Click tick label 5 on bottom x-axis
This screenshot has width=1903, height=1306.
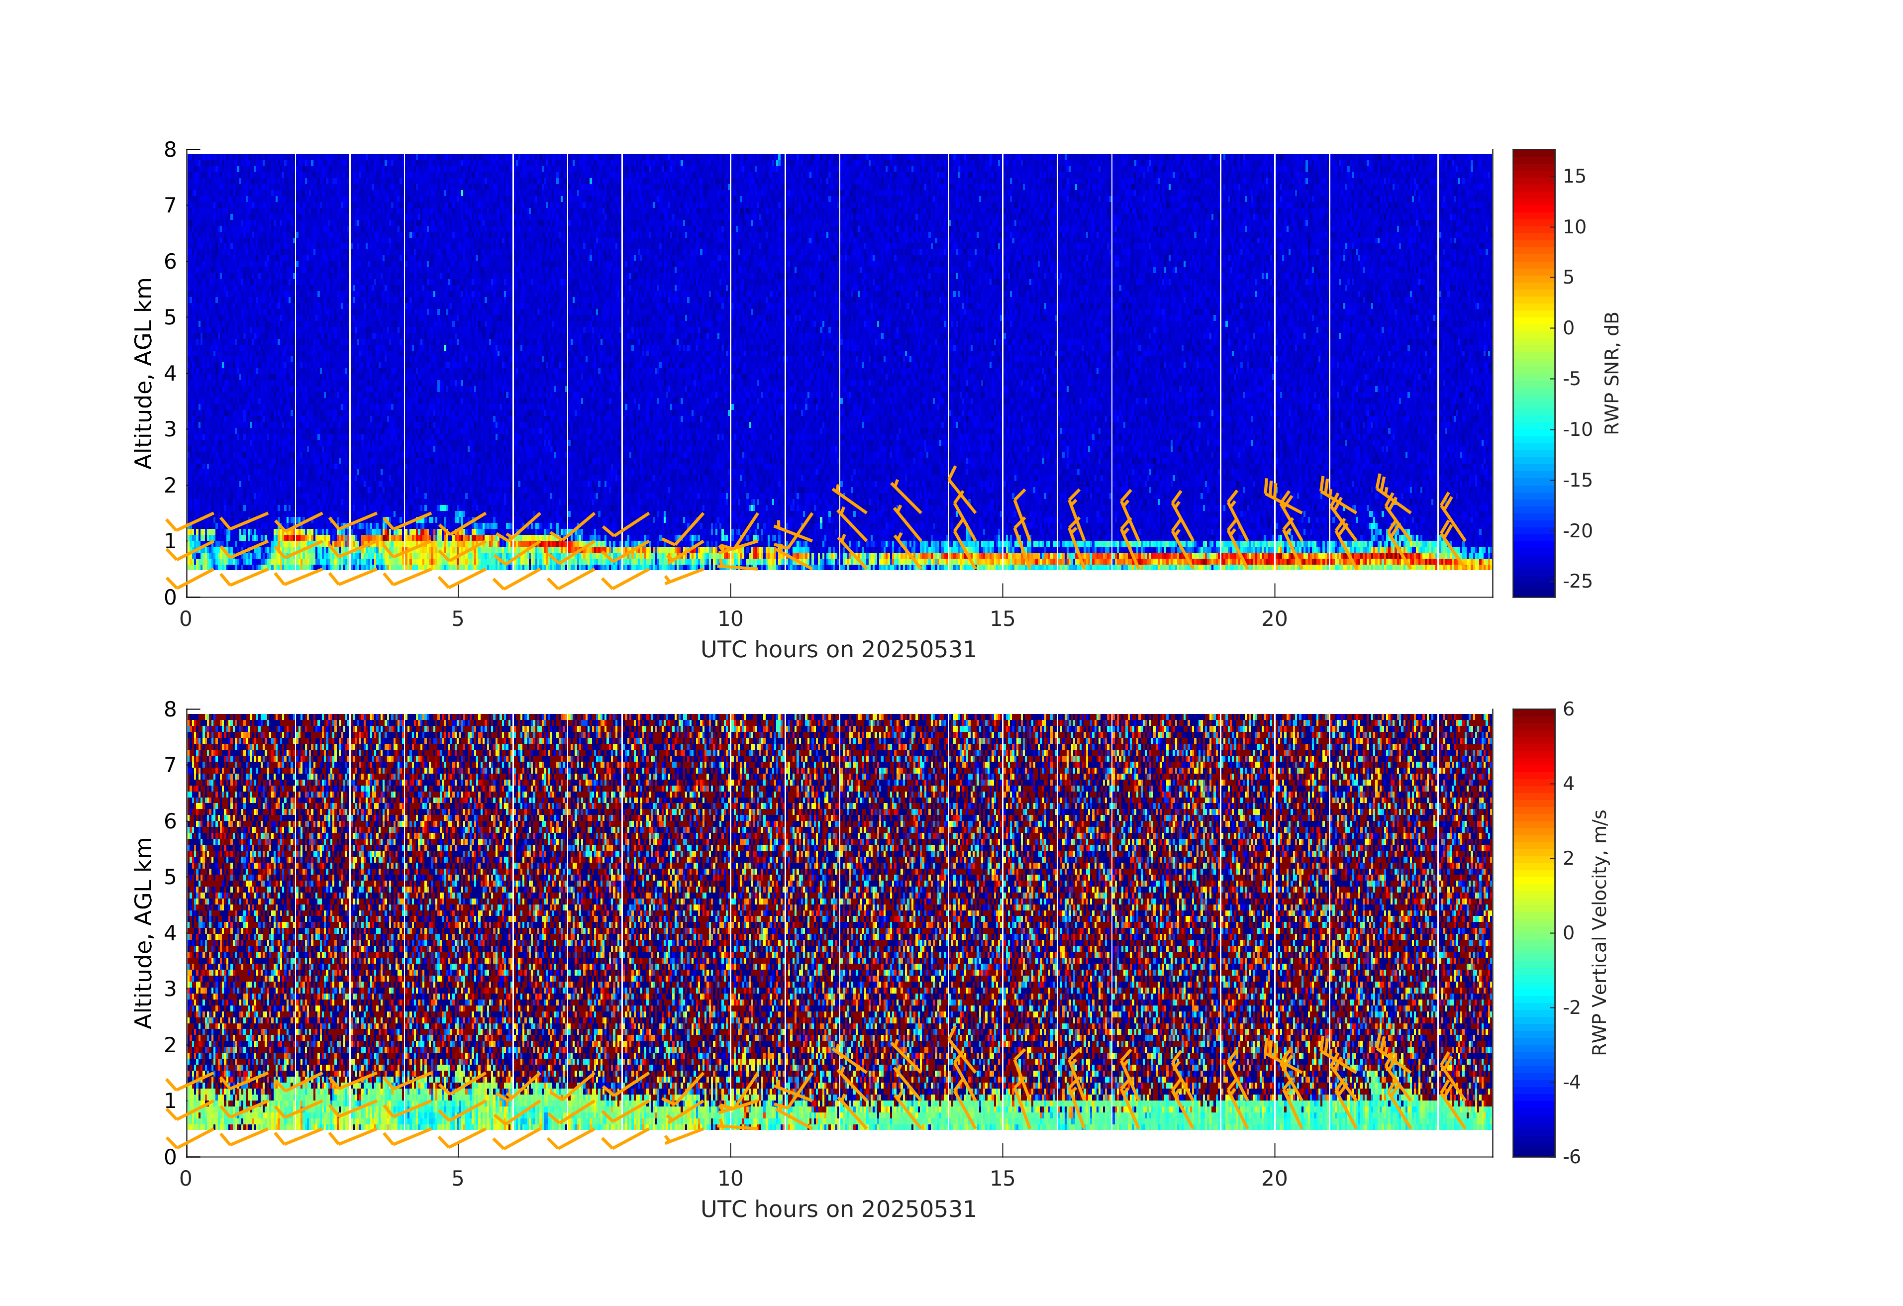point(458,1179)
